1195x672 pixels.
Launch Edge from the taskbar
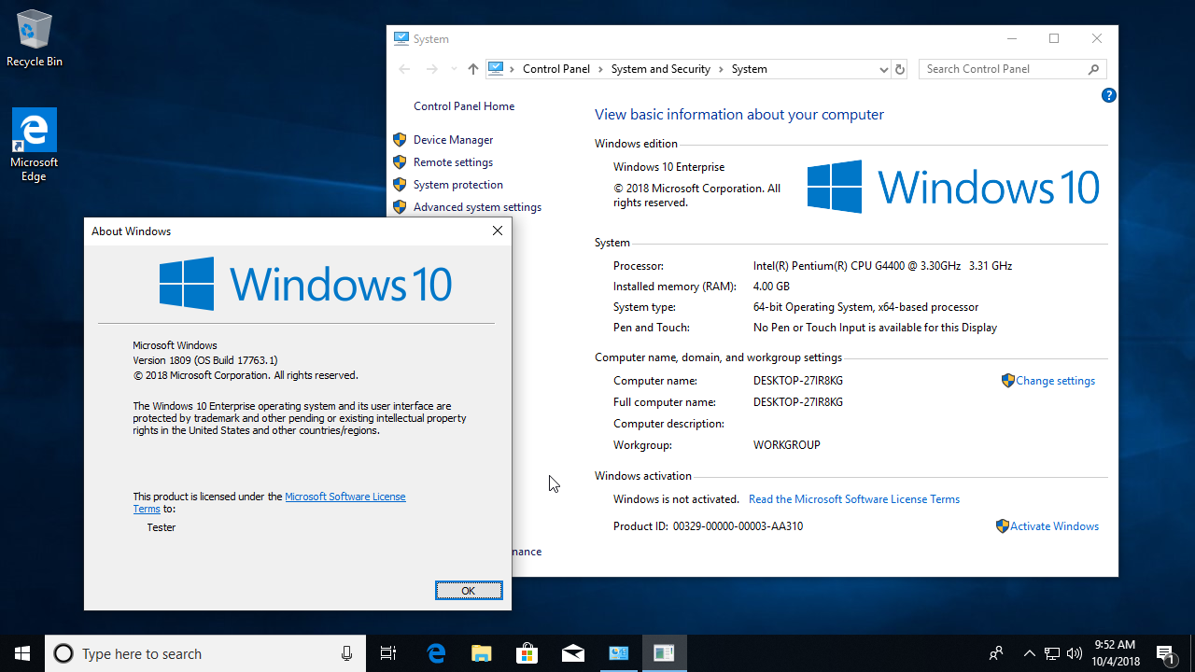click(436, 653)
